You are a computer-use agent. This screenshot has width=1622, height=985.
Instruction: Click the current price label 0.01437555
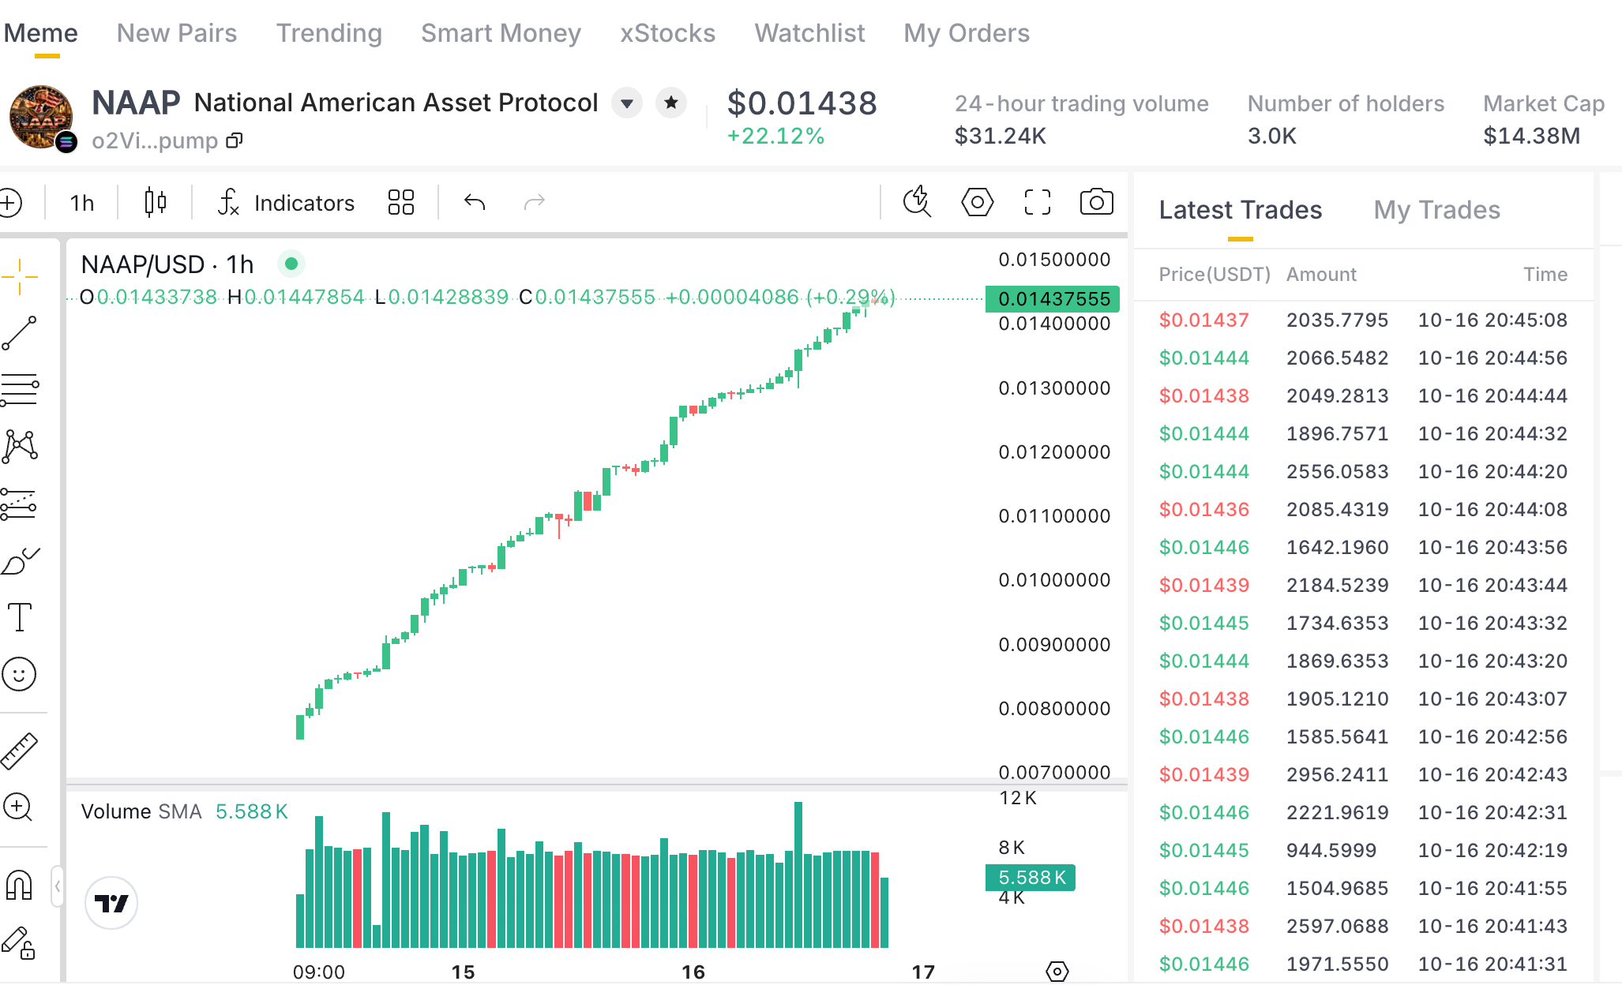pos(1053,299)
